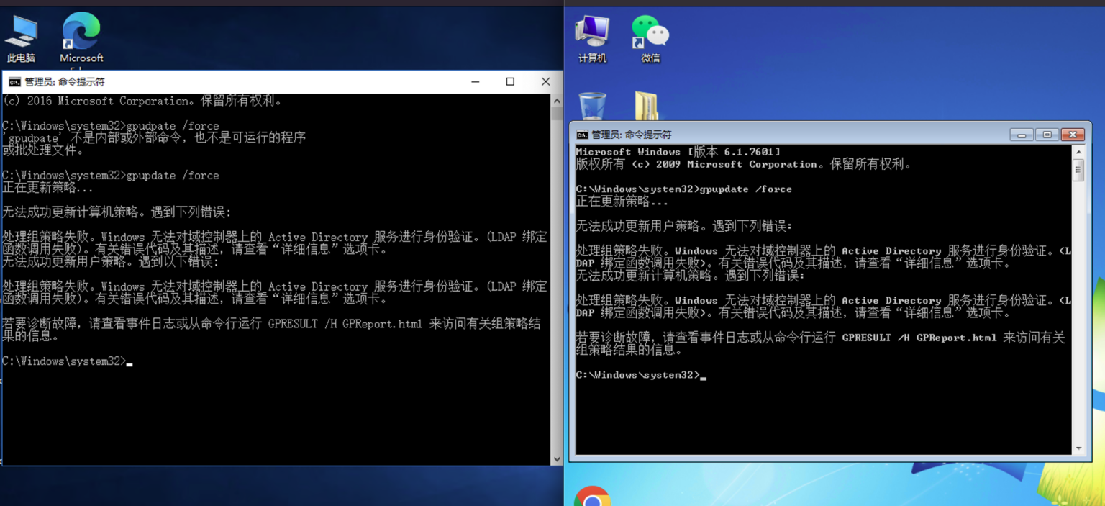Screen dimensions: 1105x506
Task: Click '无法成功更新用户策略' line in the right window
Action: pos(684,226)
